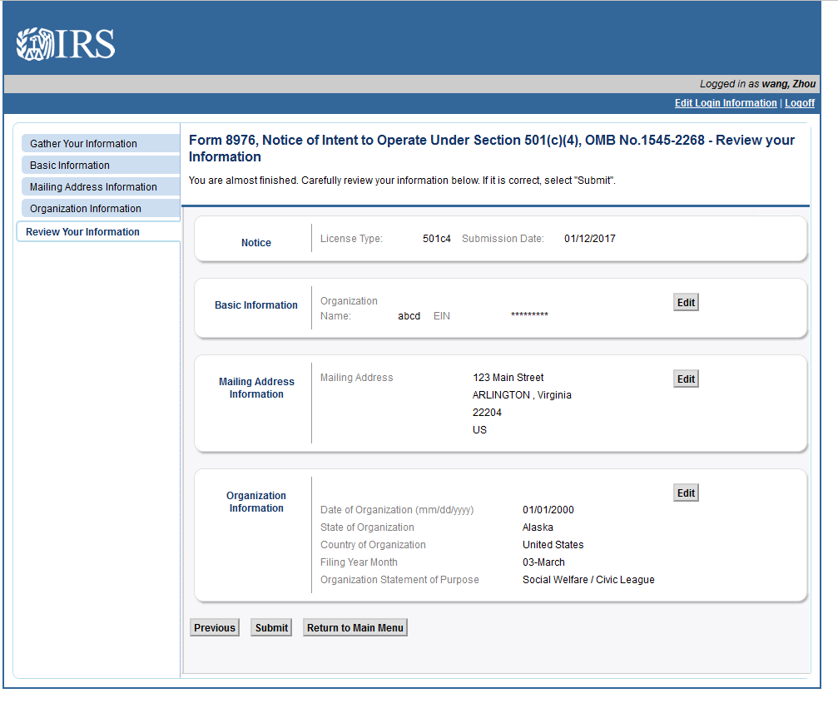
Task: Go to Gather Your Information step
Action: click(101, 144)
